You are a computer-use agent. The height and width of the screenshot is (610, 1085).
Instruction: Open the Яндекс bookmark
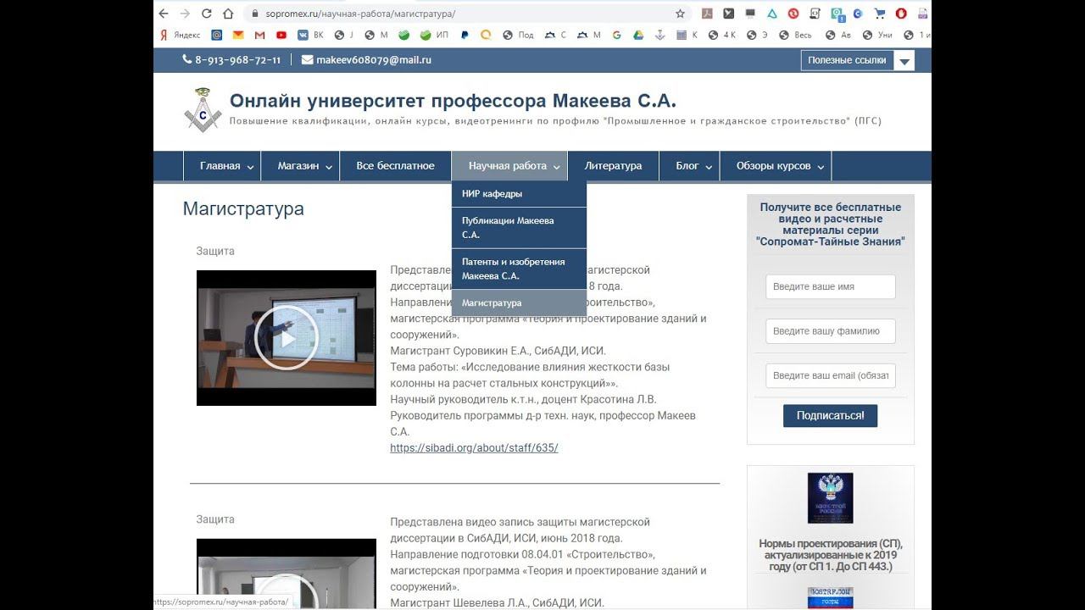[x=181, y=35]
